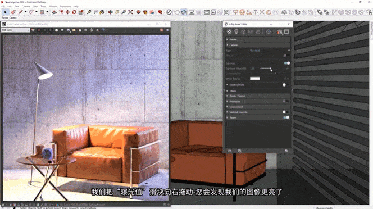
Task: Click the frame buffer icon in Asset Editor
Action: (x=286, y=32)
